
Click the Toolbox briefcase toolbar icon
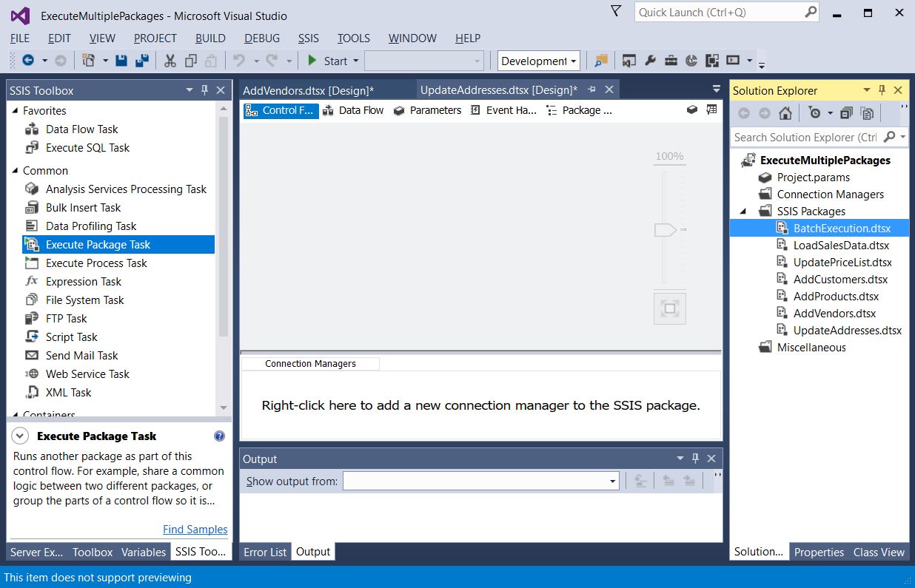(671, 61)
